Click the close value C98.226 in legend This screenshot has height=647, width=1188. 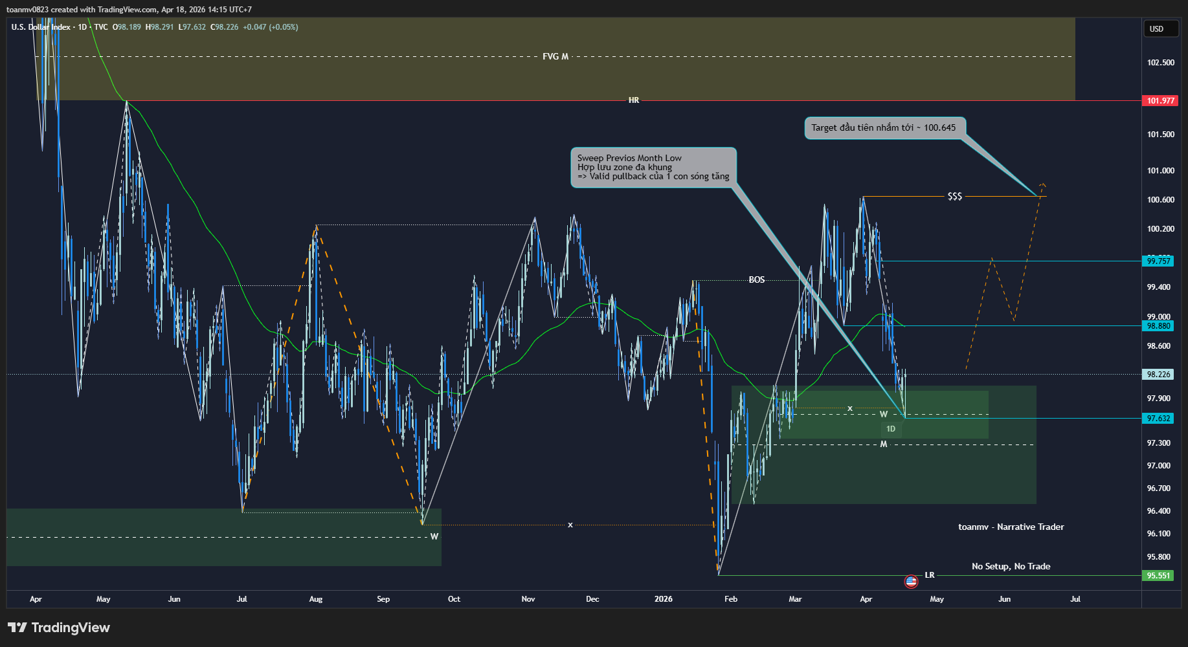(x=225, y=27)
